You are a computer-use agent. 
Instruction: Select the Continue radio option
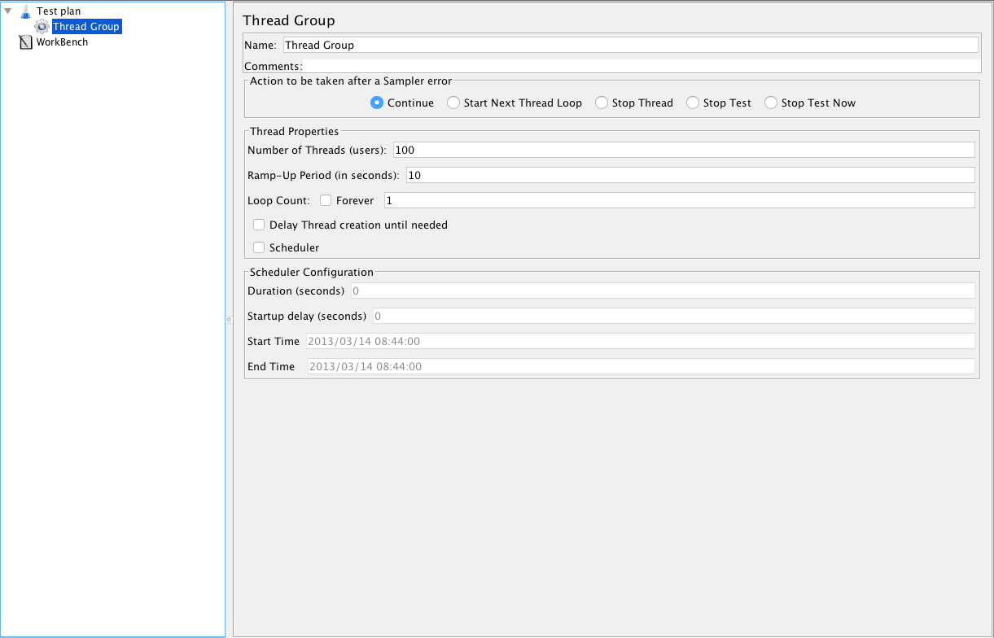click(377, 103)
